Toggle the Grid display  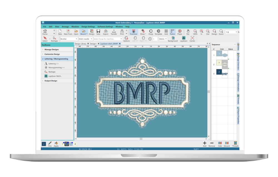[x=166, y=32]
